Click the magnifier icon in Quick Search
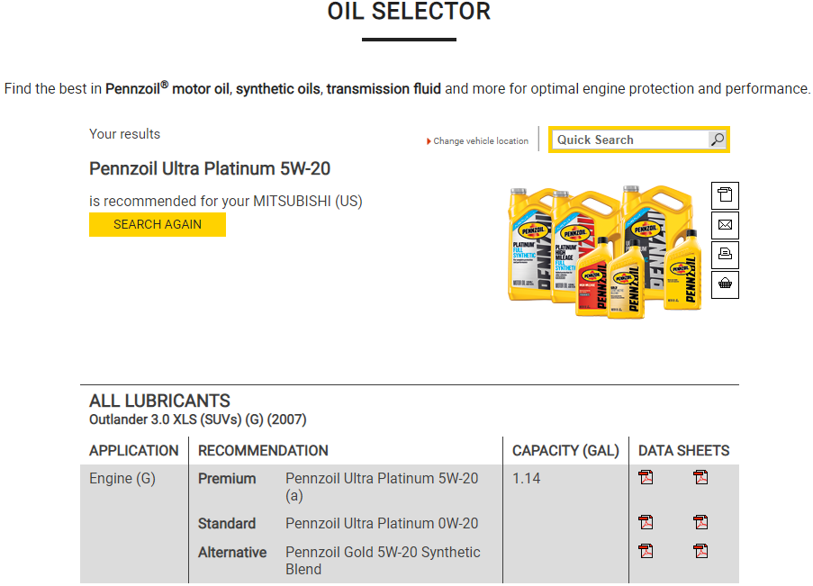 click(717, 140)
